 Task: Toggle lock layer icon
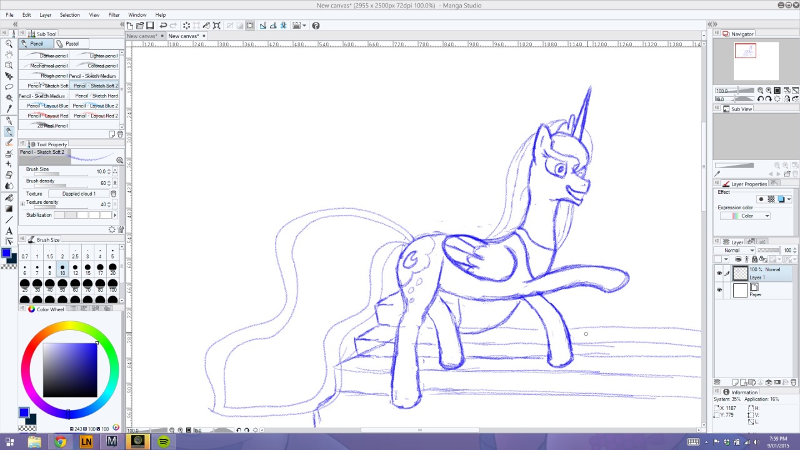tap(754, 259)
